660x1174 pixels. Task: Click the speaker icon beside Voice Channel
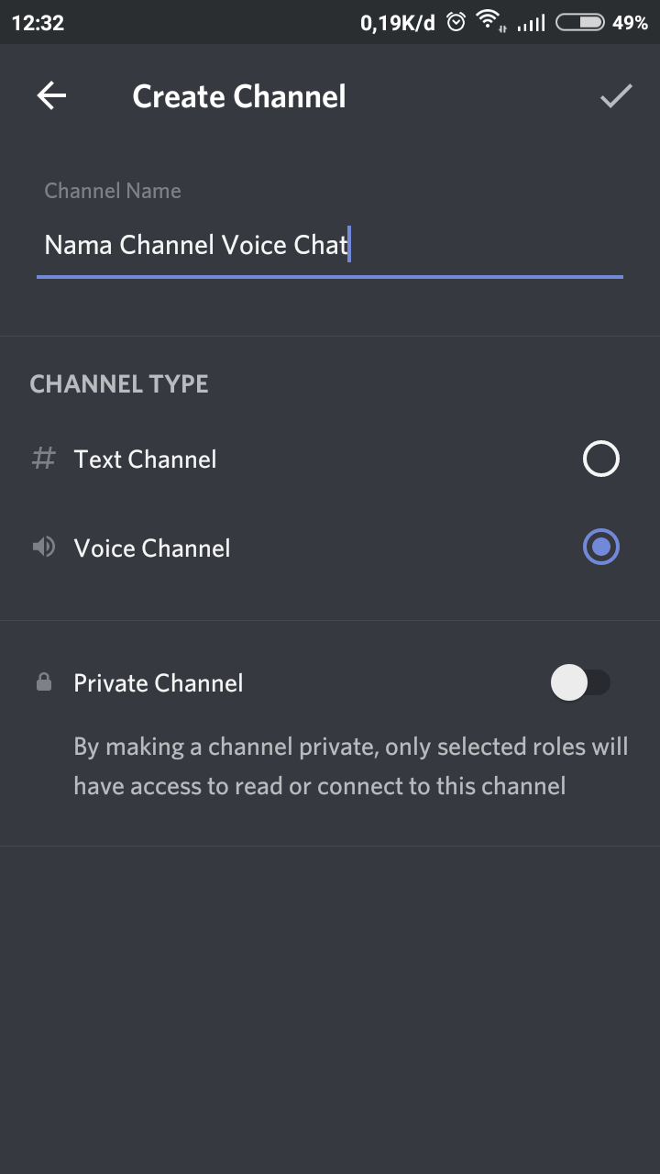pyautogui.click(x=43, y=548)
